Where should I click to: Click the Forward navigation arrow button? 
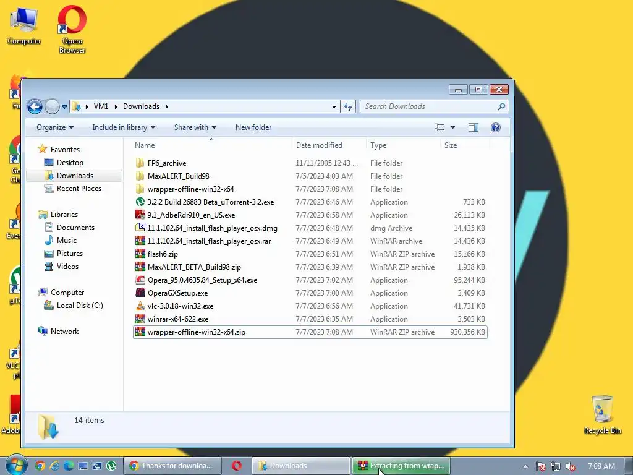click(52, 106)
